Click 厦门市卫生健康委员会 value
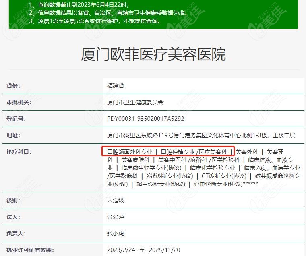The height and width of the screenshot is (256, 306). click(x=135, y=102)
